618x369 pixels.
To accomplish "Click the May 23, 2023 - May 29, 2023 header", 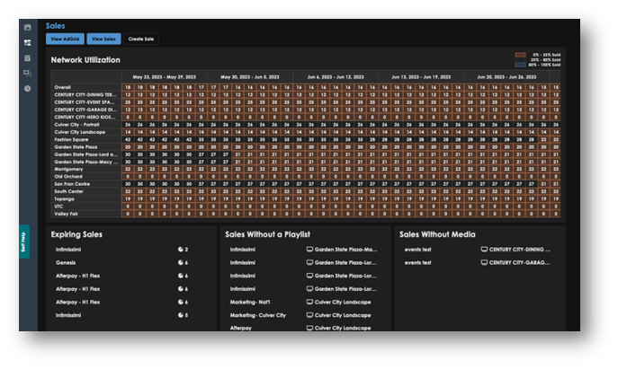I will (x=164, y=76).
